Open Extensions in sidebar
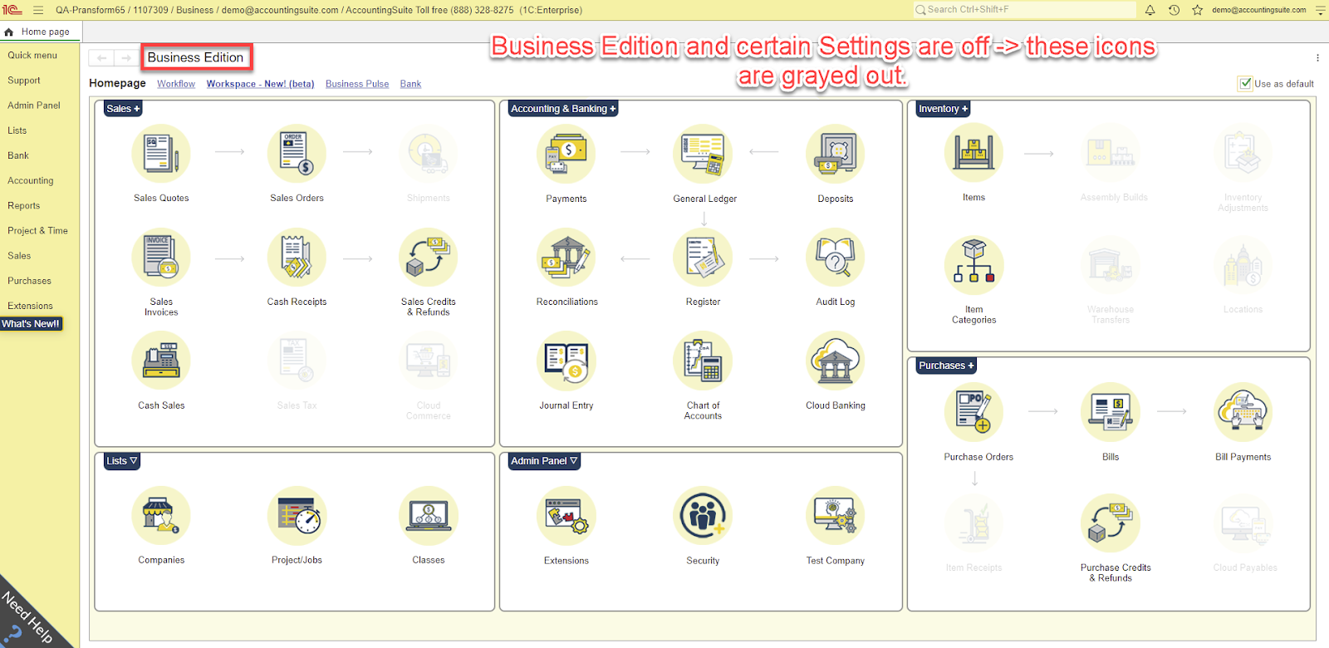The image size is (1329, 648). click(x=31, y=306)
